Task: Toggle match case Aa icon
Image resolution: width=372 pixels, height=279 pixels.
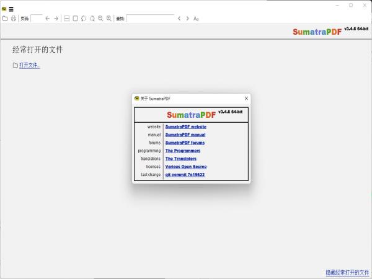Action: 196,19
